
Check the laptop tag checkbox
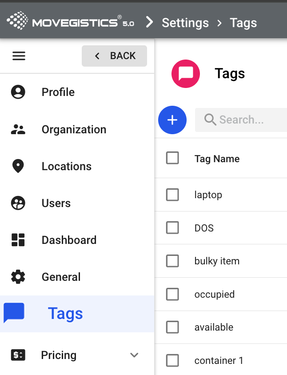coord(172,195)
